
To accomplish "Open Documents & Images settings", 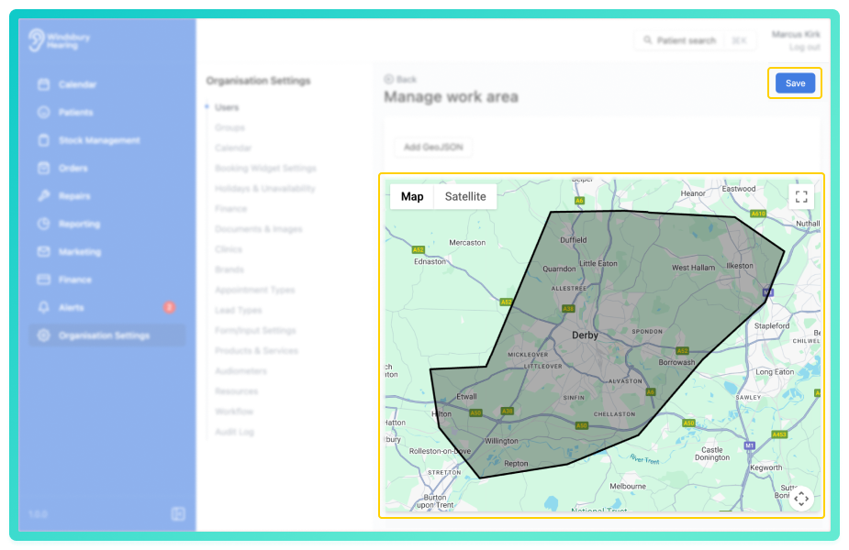I will [258, 229].
